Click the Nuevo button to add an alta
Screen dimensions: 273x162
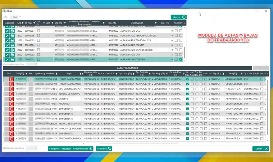178,17
